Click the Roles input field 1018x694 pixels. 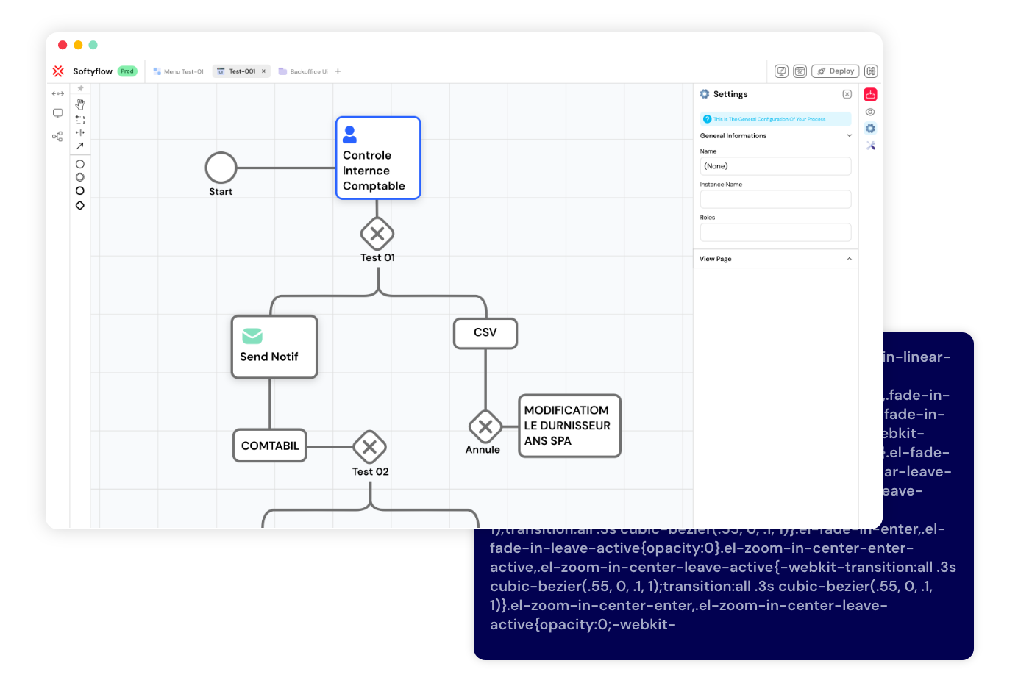tap(775, 232)
